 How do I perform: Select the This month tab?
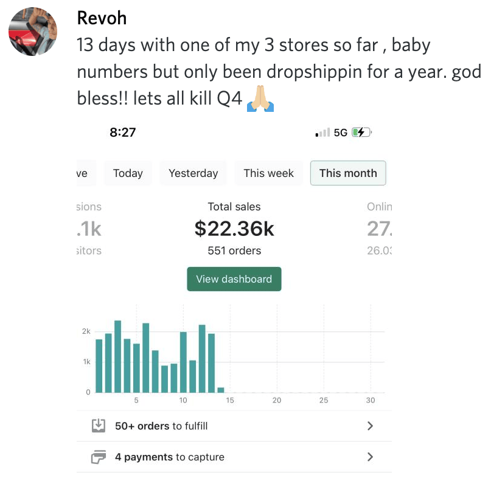[x=348, y=173]
